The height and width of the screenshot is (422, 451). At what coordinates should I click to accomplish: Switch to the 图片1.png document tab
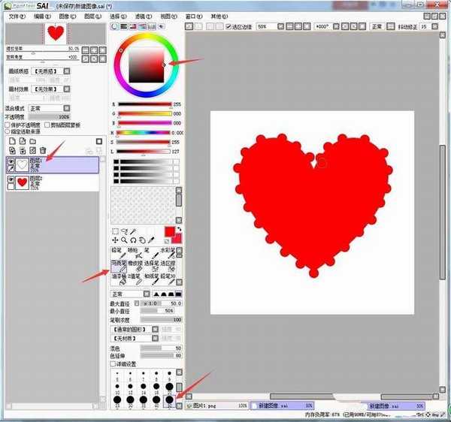coord(210,405)
